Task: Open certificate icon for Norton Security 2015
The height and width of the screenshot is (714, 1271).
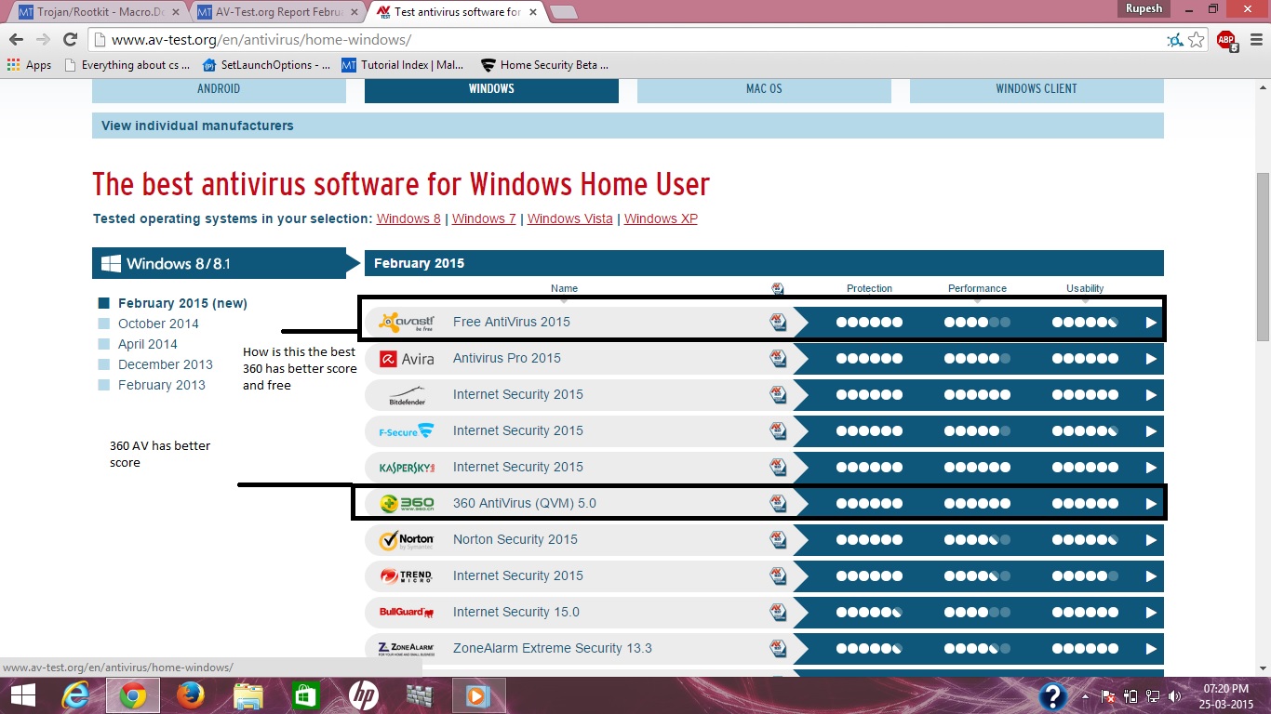Action: [778, 539]
